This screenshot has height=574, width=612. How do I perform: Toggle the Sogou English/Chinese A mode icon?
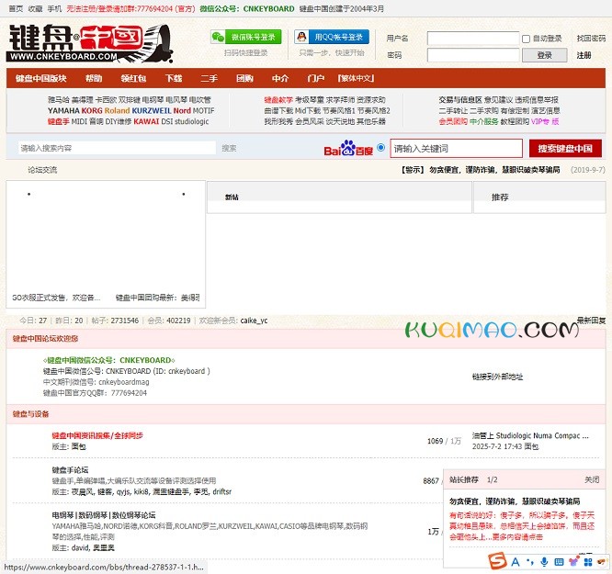(x=516, y=562)
